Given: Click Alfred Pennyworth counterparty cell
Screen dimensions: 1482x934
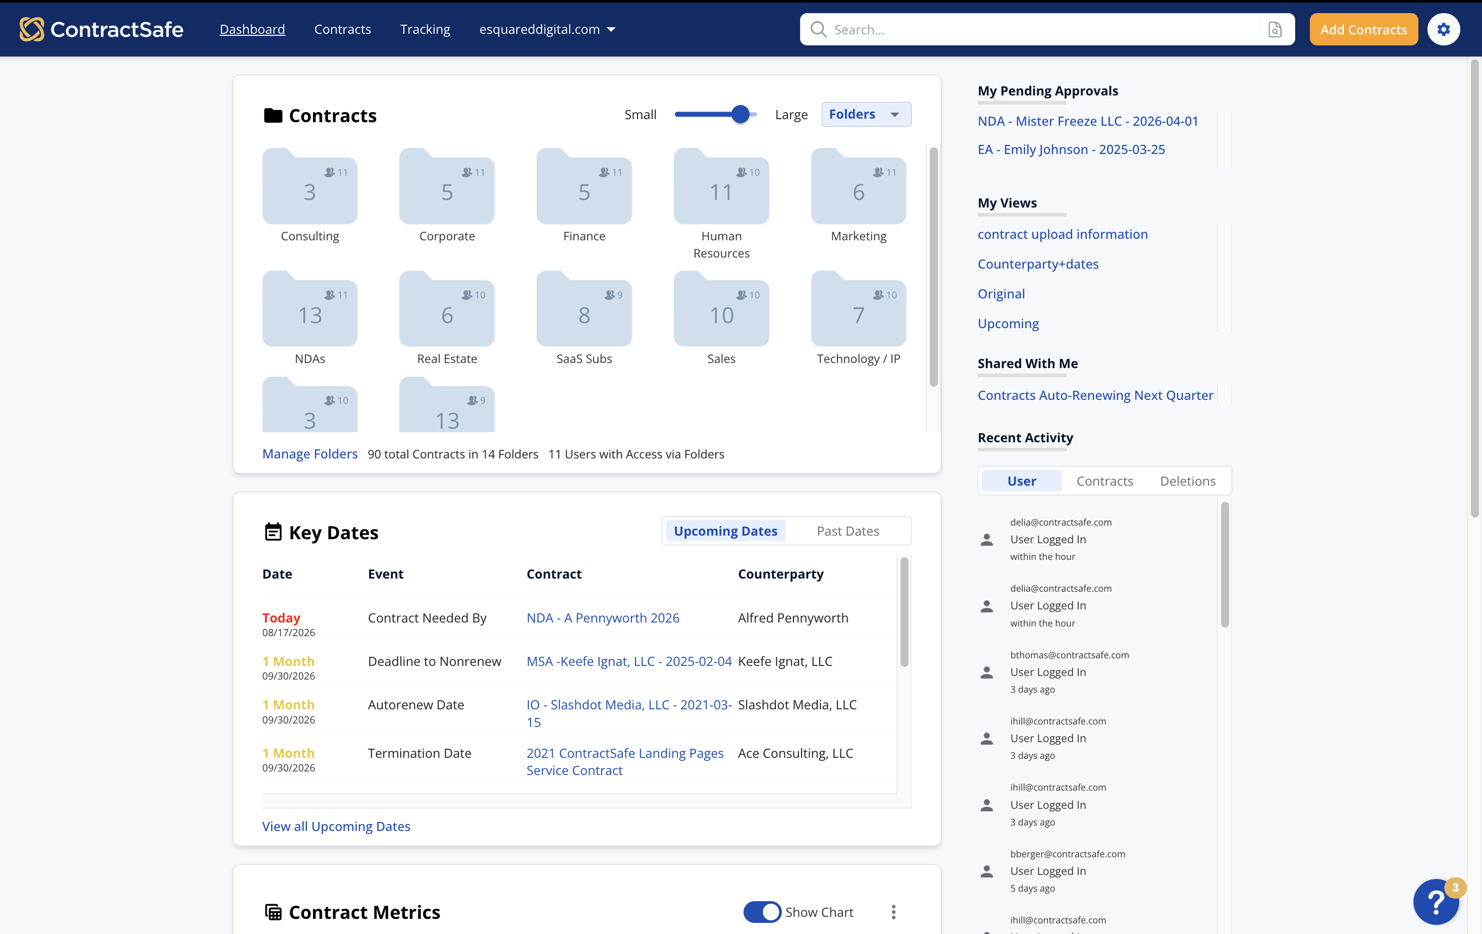Looking at the screenshot, I should click(792, 617).
